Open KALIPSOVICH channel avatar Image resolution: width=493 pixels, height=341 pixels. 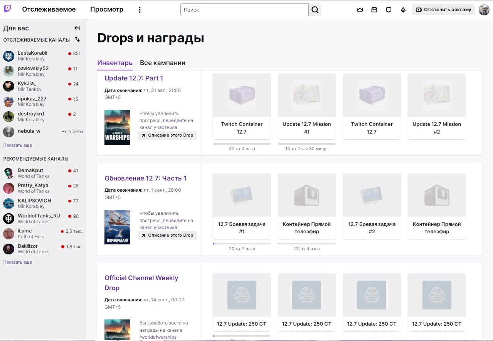click(9, 203)
